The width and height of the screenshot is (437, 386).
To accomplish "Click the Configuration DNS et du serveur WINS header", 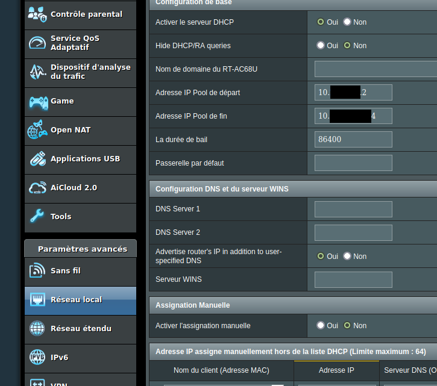I will (293, 189).
